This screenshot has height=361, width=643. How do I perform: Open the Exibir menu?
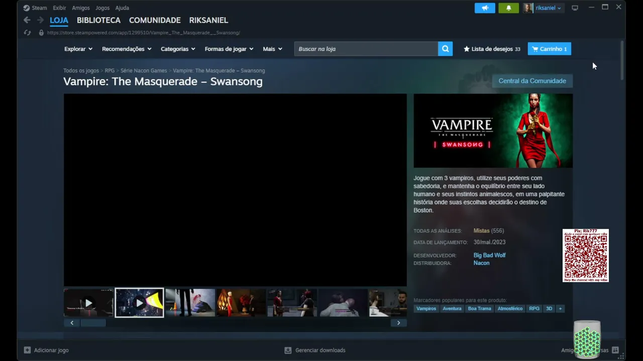59,8
